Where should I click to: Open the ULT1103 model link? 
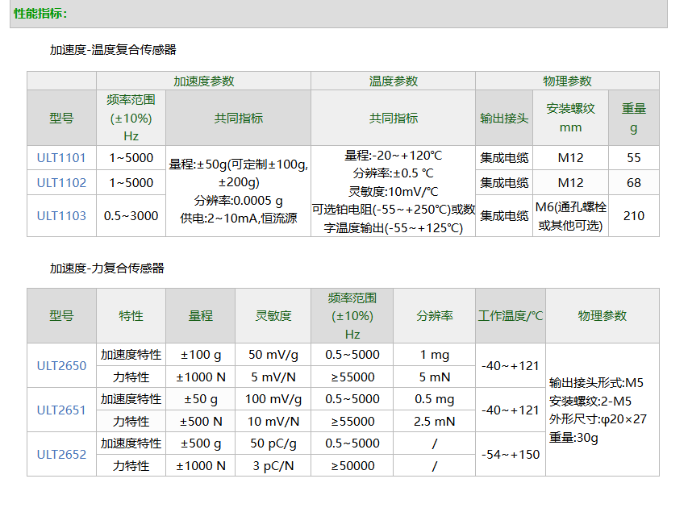[61, 216]
